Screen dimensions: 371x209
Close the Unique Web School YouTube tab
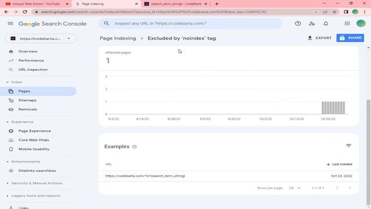(67, 4)
